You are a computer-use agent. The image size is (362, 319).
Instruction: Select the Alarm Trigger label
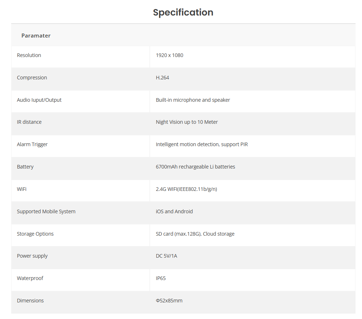[32, 144]
